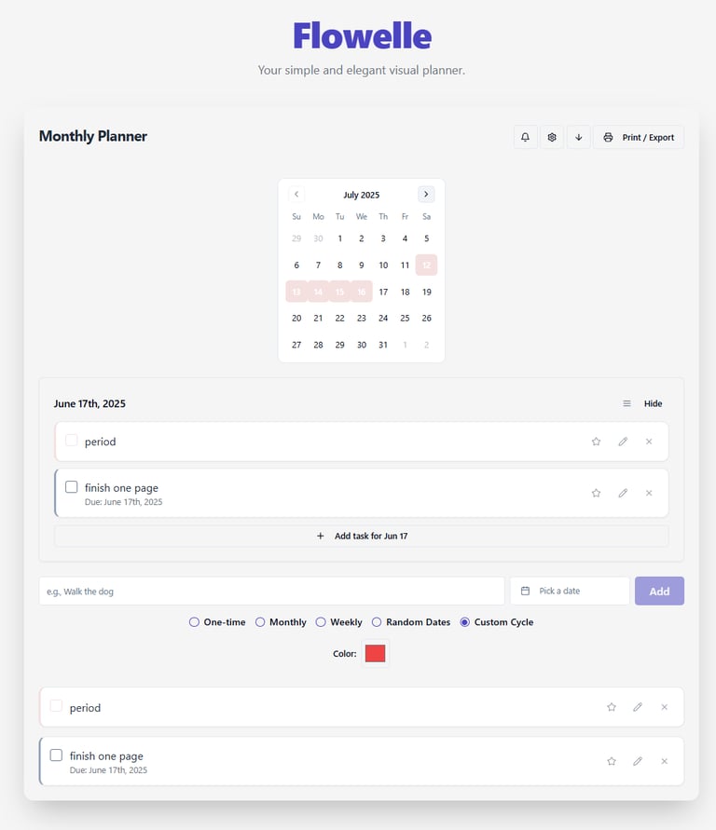Open settings via the gear icon

(x=552, y=137)
